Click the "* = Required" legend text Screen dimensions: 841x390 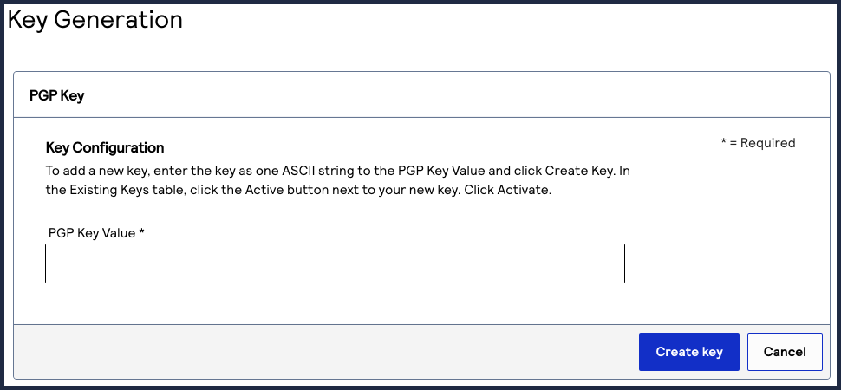[x=758, y=143]
